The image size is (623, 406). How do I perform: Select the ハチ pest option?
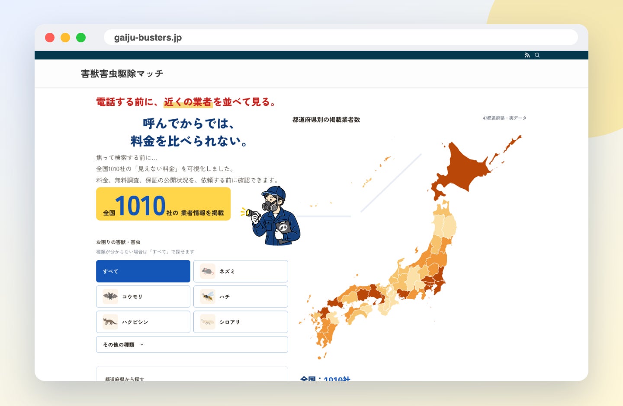(x=241, y=297)
